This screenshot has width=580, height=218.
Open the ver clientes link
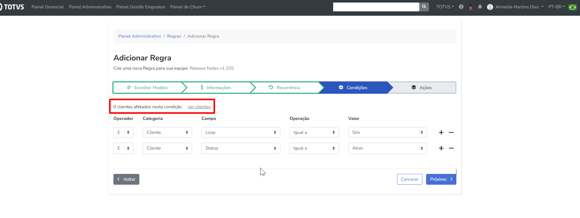(x=199, y=107)
